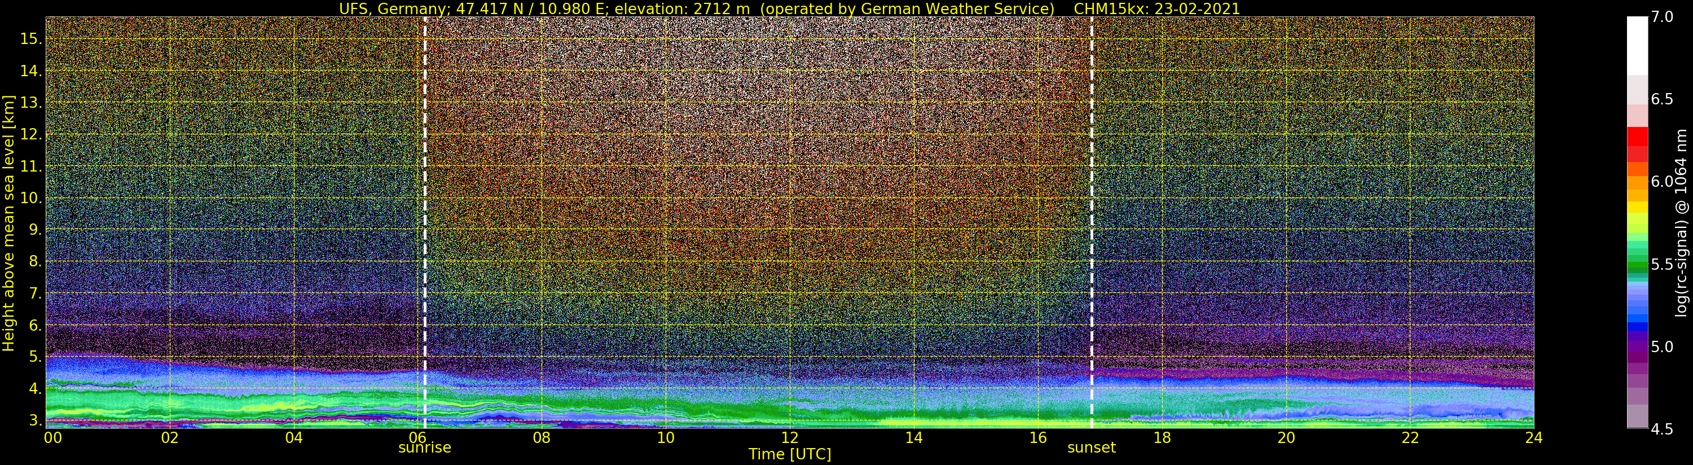Image resolution: width=1693 pixels, height=465 pixels.
Task: Click the 'sunset' label below the time axis
Action: point(1092,448)
